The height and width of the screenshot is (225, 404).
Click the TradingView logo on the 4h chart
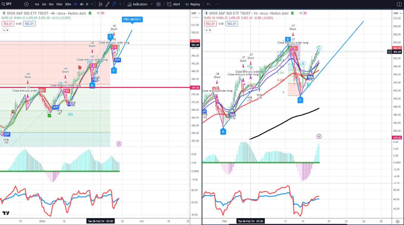click(x=6, y=213)
